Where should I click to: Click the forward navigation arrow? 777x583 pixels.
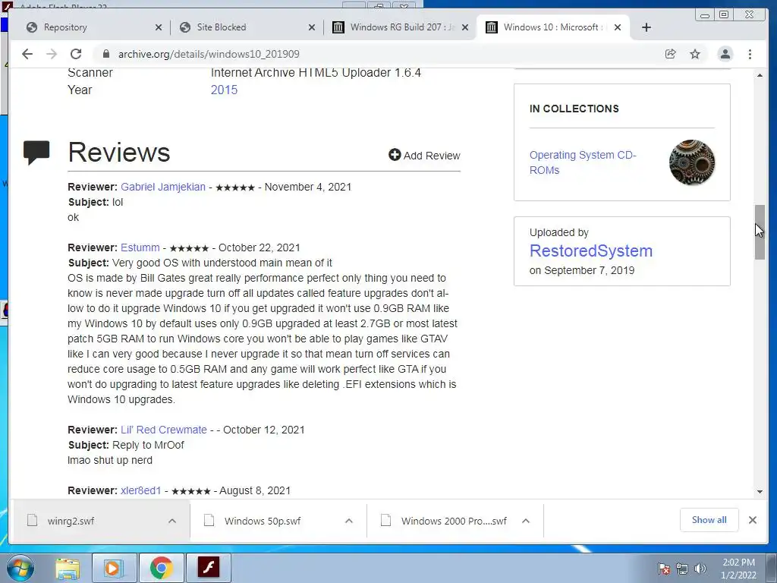[x=52, y=54]
